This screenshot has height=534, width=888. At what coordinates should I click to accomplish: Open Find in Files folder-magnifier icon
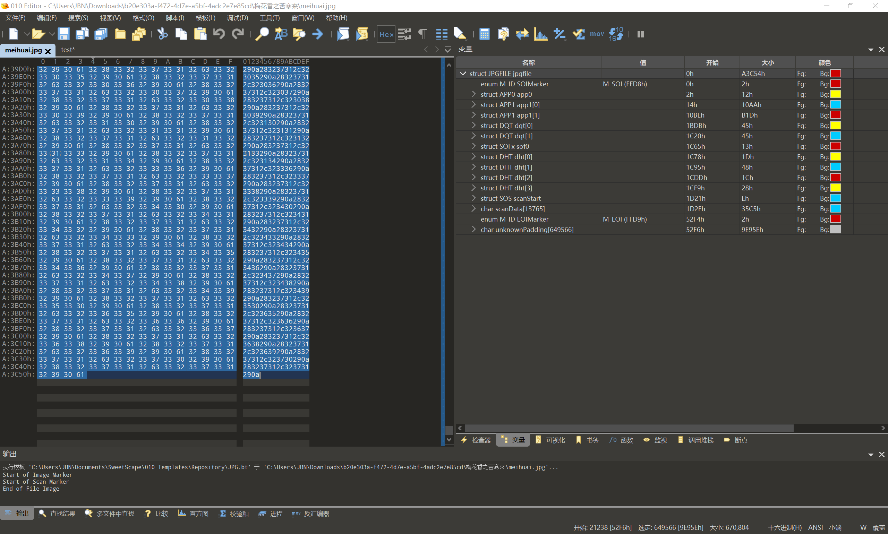coord(299,34)
